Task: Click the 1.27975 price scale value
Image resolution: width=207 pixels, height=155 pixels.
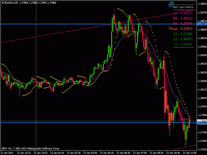Action: pyautogui.click(x=202, y=107)
